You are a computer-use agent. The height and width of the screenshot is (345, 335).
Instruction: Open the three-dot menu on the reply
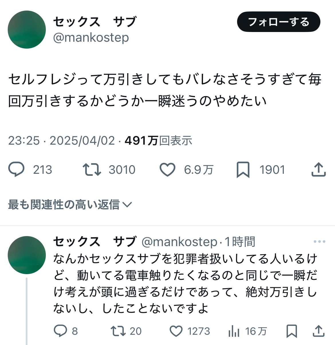319,242
